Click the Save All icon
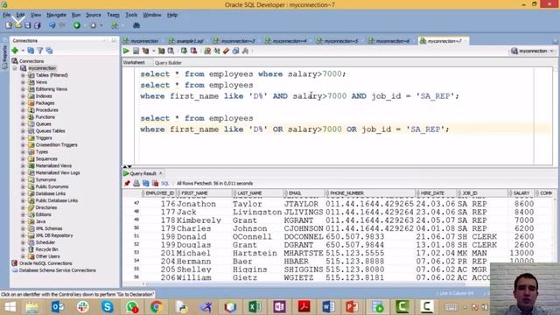This screenshot has width=560, height=315. (x=37, y=25)
